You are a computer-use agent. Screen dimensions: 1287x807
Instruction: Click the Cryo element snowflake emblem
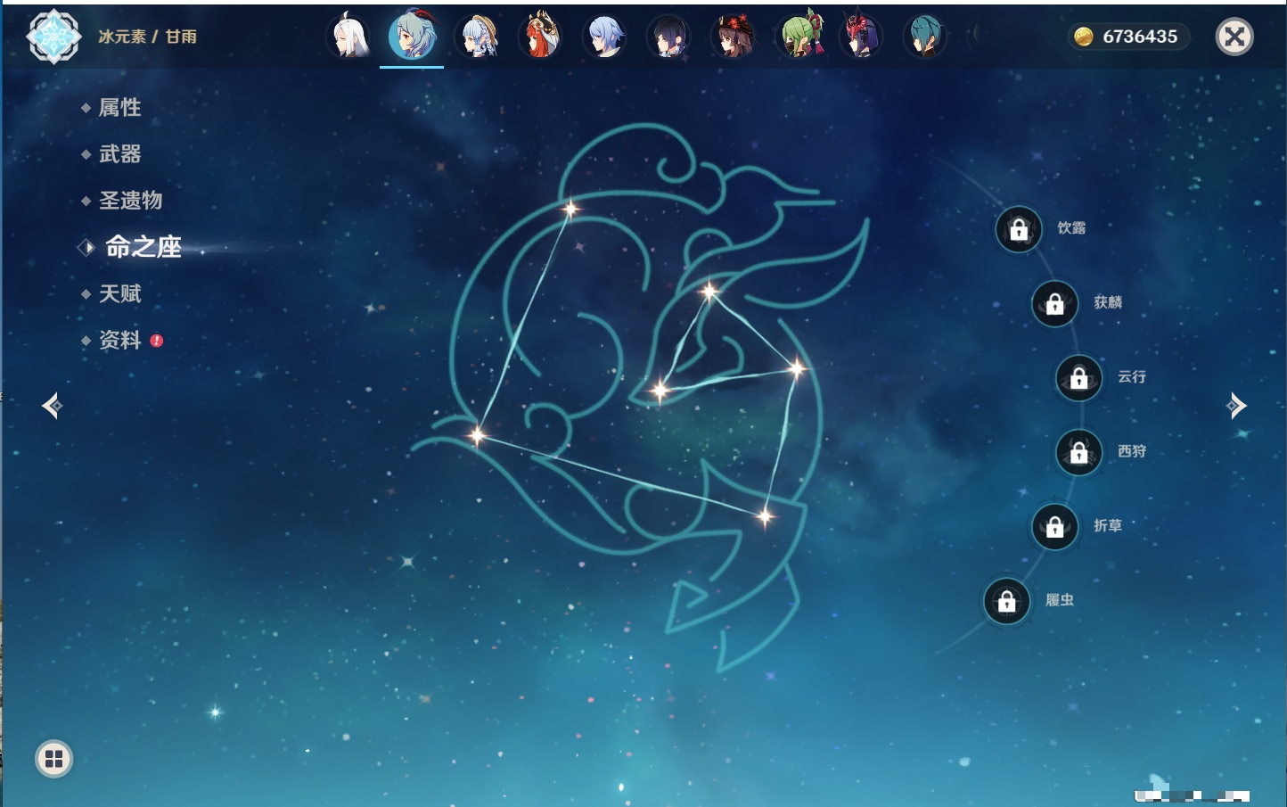(54, 37)
